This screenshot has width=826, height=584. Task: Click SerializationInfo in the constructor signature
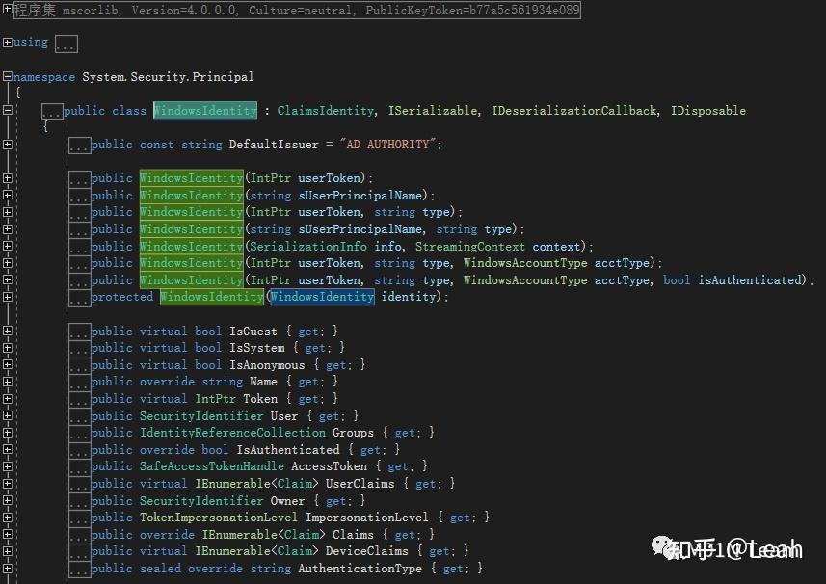pos(308,247)
